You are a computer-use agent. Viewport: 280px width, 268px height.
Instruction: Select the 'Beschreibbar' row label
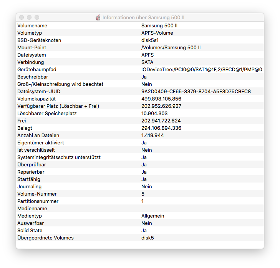[33, 77]
